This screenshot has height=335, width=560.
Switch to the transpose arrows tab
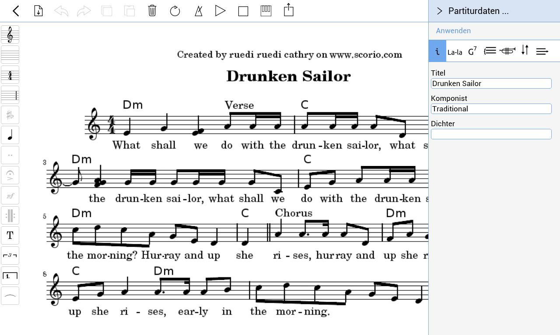tap(525, 51)
